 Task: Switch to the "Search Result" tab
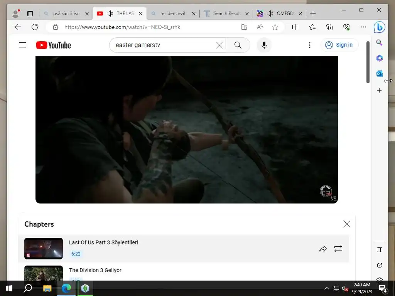coord(227,13)
